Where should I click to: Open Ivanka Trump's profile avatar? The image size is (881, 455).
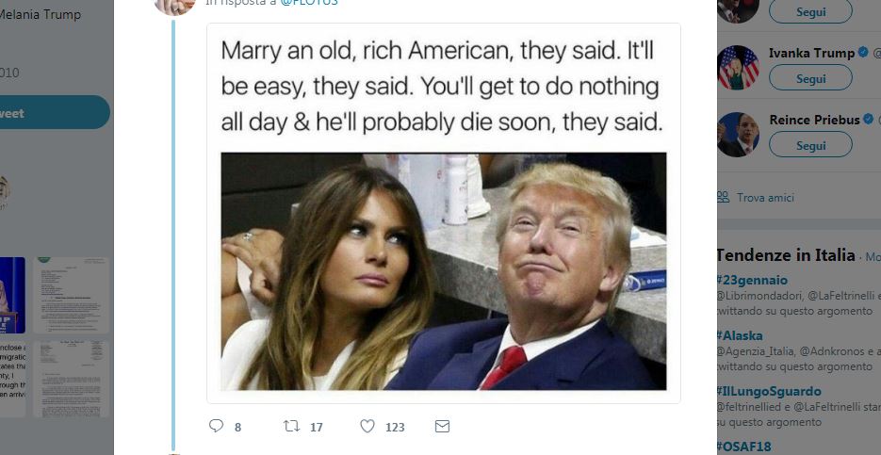click(739, 68)
